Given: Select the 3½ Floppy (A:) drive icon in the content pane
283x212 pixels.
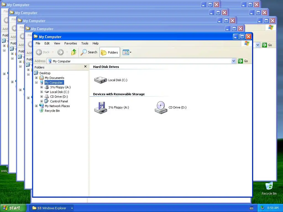Looking at the screenshot, I should tap(101, 107).
